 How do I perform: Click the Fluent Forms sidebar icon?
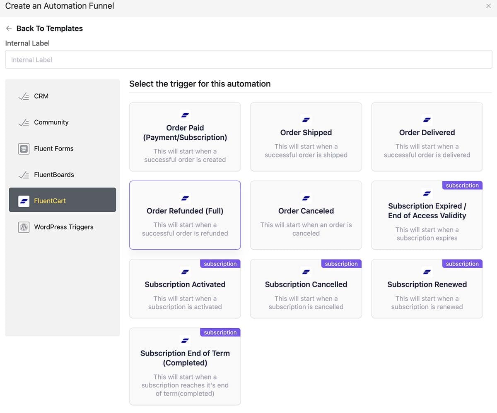click(x=24, y=148)
